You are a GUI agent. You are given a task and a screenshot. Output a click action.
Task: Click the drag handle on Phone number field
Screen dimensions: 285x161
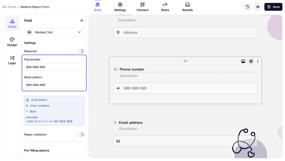point(186,61)
